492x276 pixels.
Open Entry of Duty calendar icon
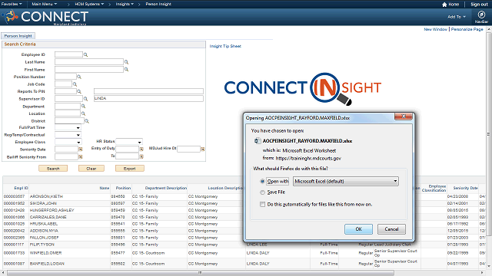coord(141,149)
